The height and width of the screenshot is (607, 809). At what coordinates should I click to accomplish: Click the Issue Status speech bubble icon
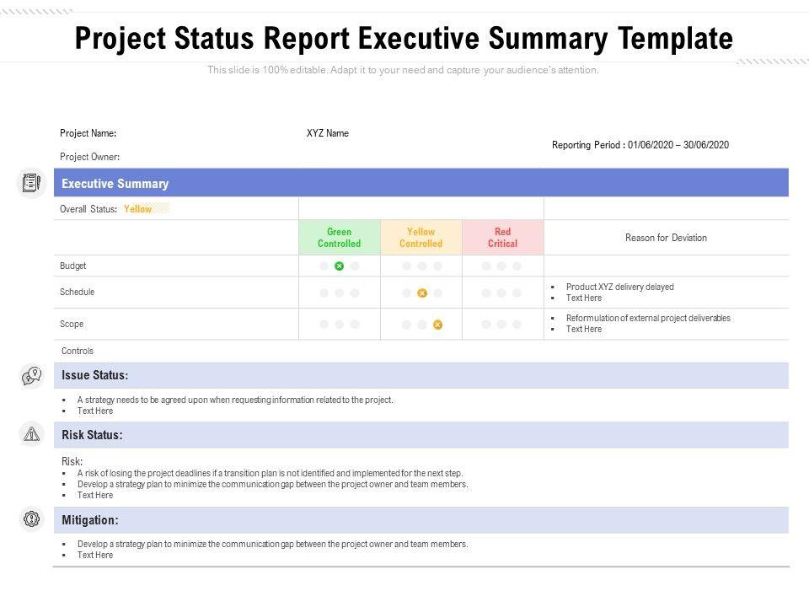(31, 375)
